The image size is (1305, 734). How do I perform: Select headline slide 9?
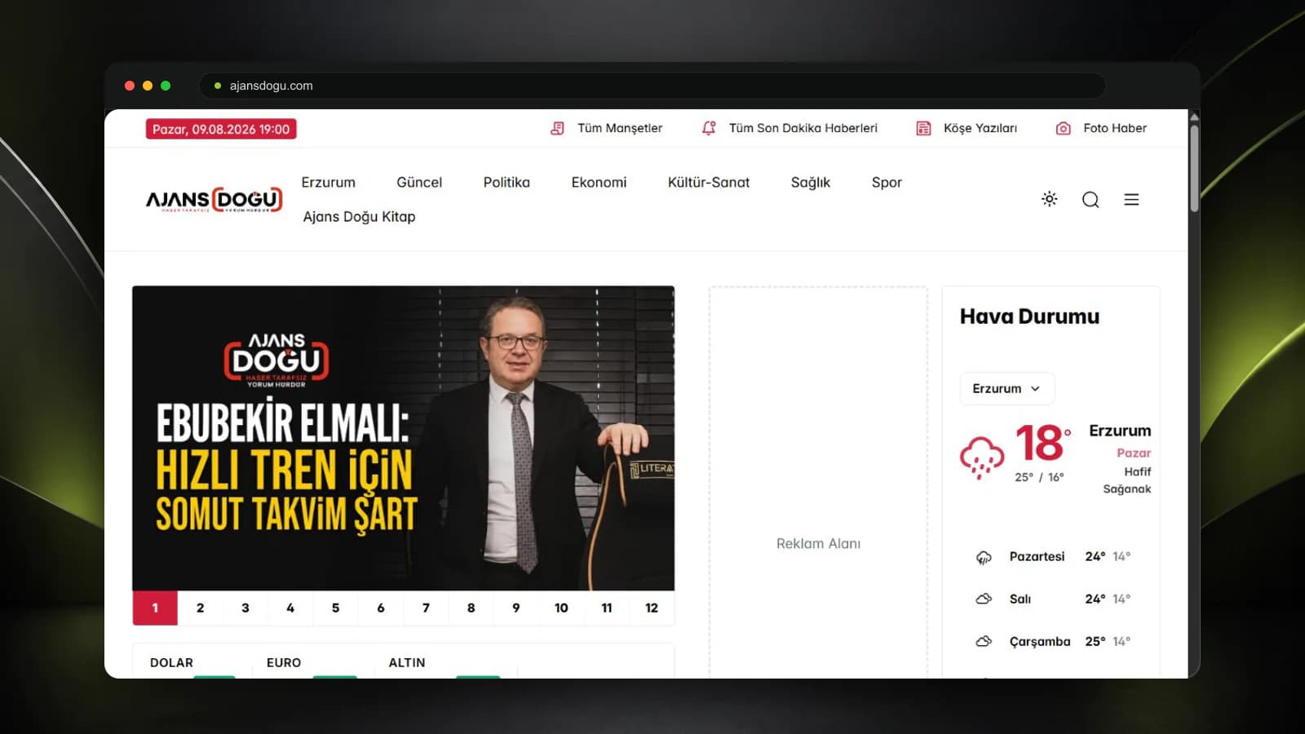tap(516, 608)
